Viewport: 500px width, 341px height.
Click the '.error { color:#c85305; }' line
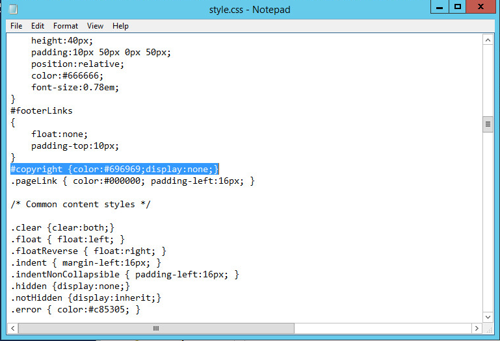pyautogui.click(x=75, y=309)
